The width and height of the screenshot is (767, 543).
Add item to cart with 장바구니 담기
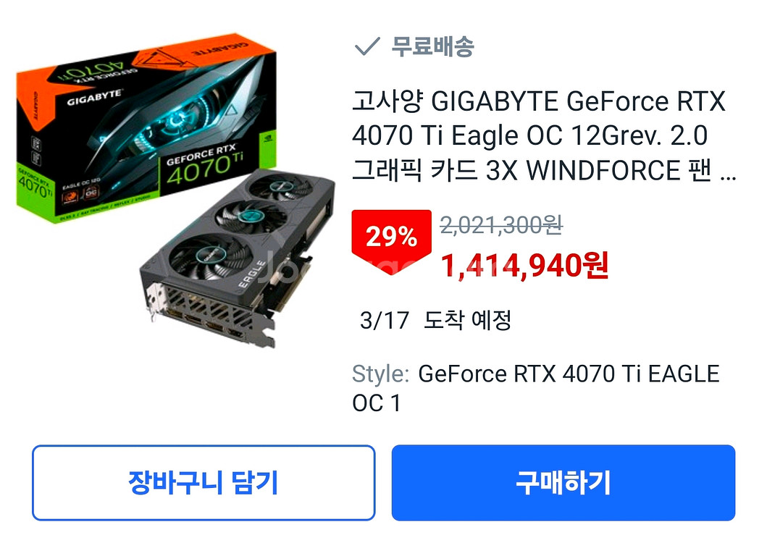pyautogui.click(x=204, y=482)
